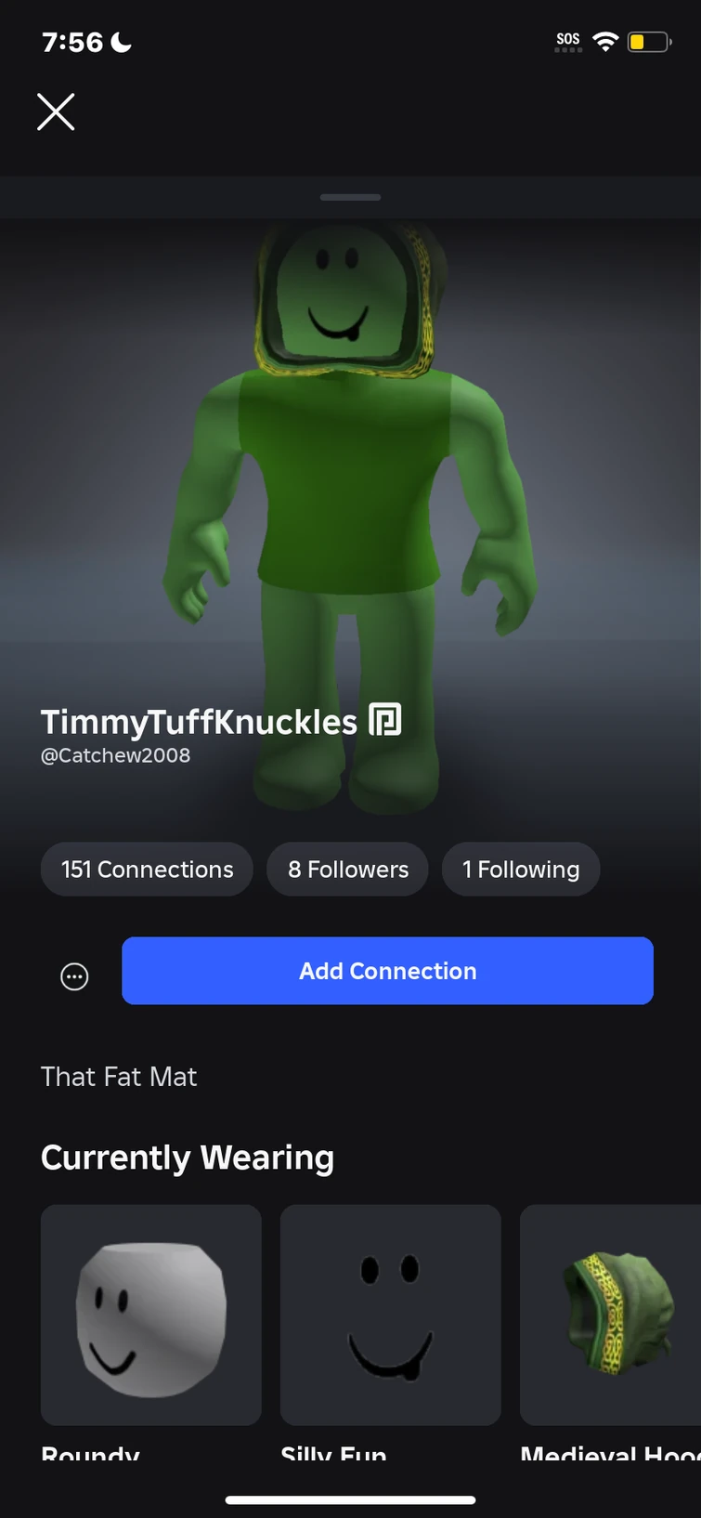Viewport: 701px width, 1518px height.
Task: Open the Roundy head item
Action: [x=151, y=1315]
